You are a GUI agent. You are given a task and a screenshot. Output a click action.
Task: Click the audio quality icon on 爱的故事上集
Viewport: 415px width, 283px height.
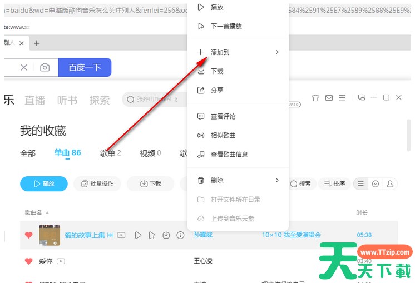point(111,235)
